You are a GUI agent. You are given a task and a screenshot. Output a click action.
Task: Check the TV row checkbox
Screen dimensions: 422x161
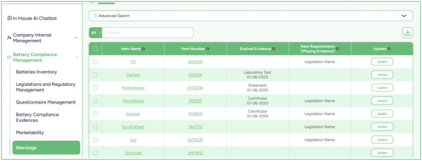[95, 62]
